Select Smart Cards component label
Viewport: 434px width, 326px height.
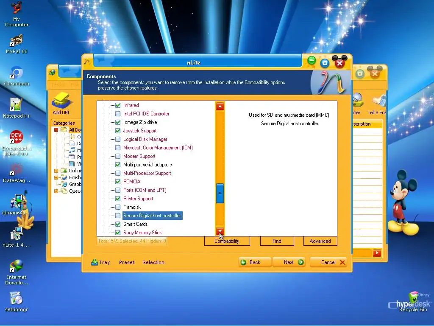135,224
